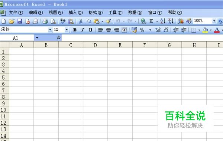Open the Drawing toolbar icon

pyautogui.click(x=189, y=21)
